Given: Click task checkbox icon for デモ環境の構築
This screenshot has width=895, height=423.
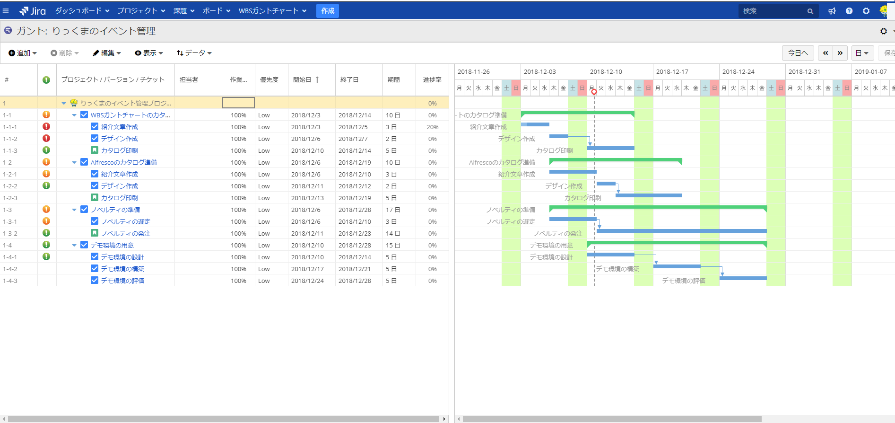Looking at the screenshot, I should coord(95,269).
